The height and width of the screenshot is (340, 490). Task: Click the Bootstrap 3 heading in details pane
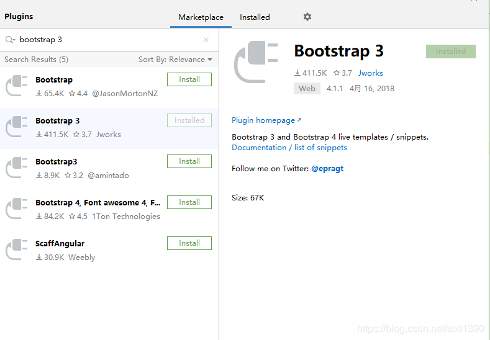coord(338,51)
